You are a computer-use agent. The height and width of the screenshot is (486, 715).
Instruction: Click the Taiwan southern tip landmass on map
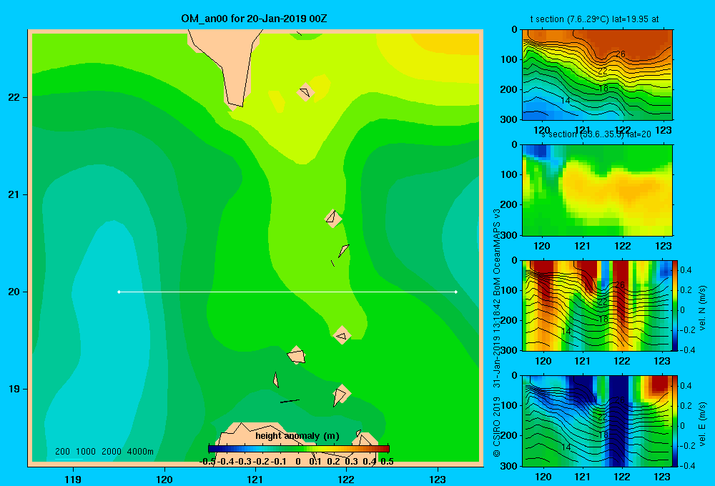pyautogui.click(x=228, y=66)
